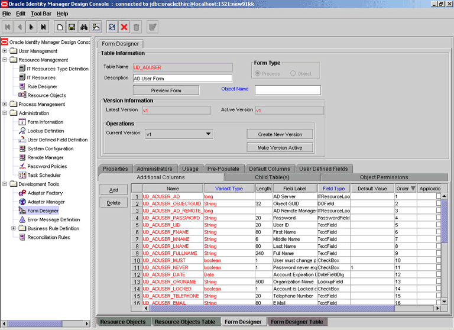Open the Task Scheduler tree icon

22,175
